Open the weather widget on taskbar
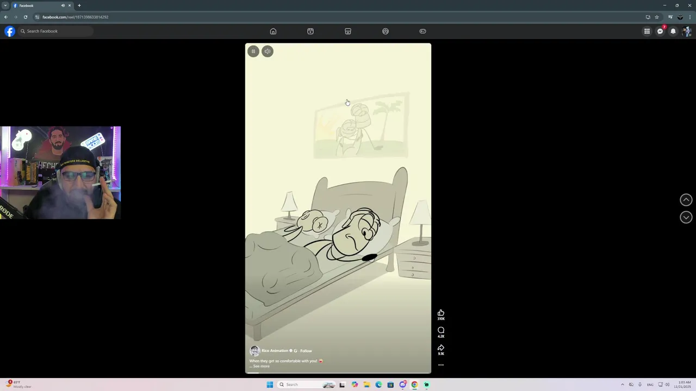Image resolution: width=696 pixels, height=391 pixels. [x=19, y=384]
